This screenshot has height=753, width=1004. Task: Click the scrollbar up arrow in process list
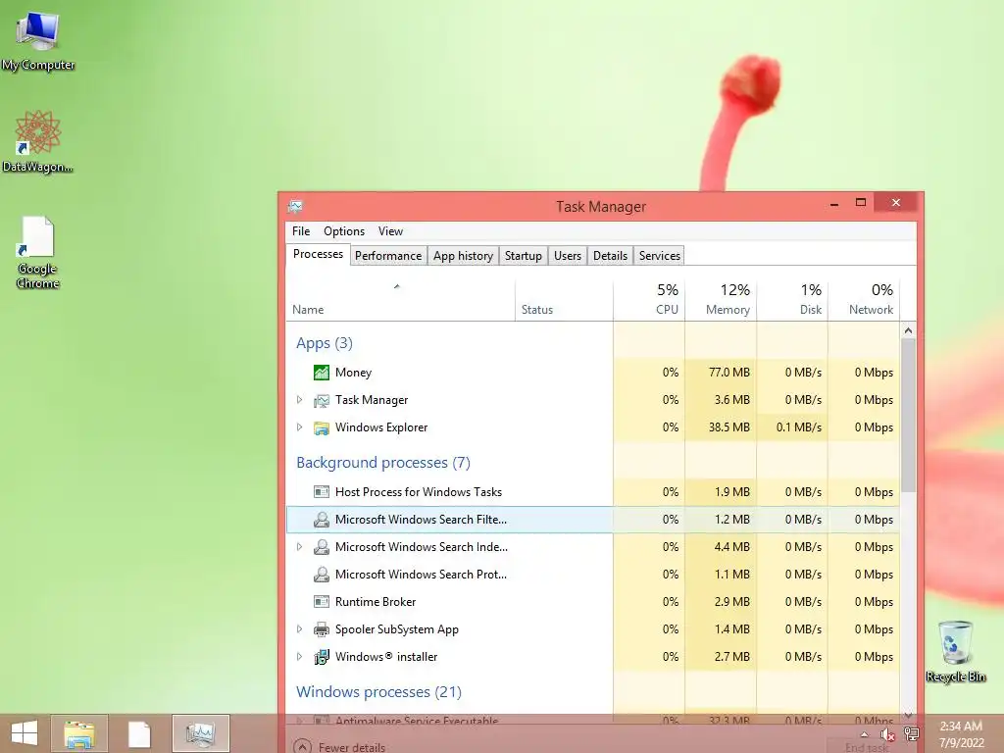[x=908, y=330]
